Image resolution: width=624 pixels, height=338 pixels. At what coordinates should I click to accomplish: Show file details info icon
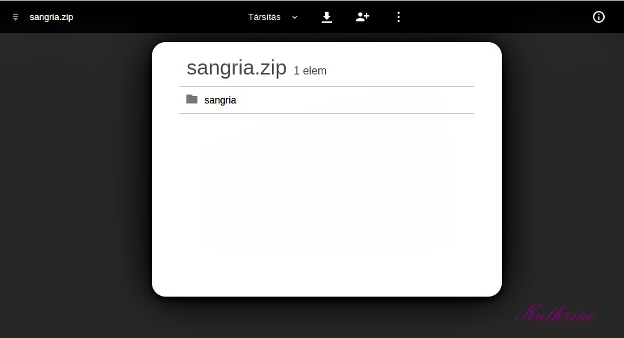pyautogui.click(x=598, y=17)
